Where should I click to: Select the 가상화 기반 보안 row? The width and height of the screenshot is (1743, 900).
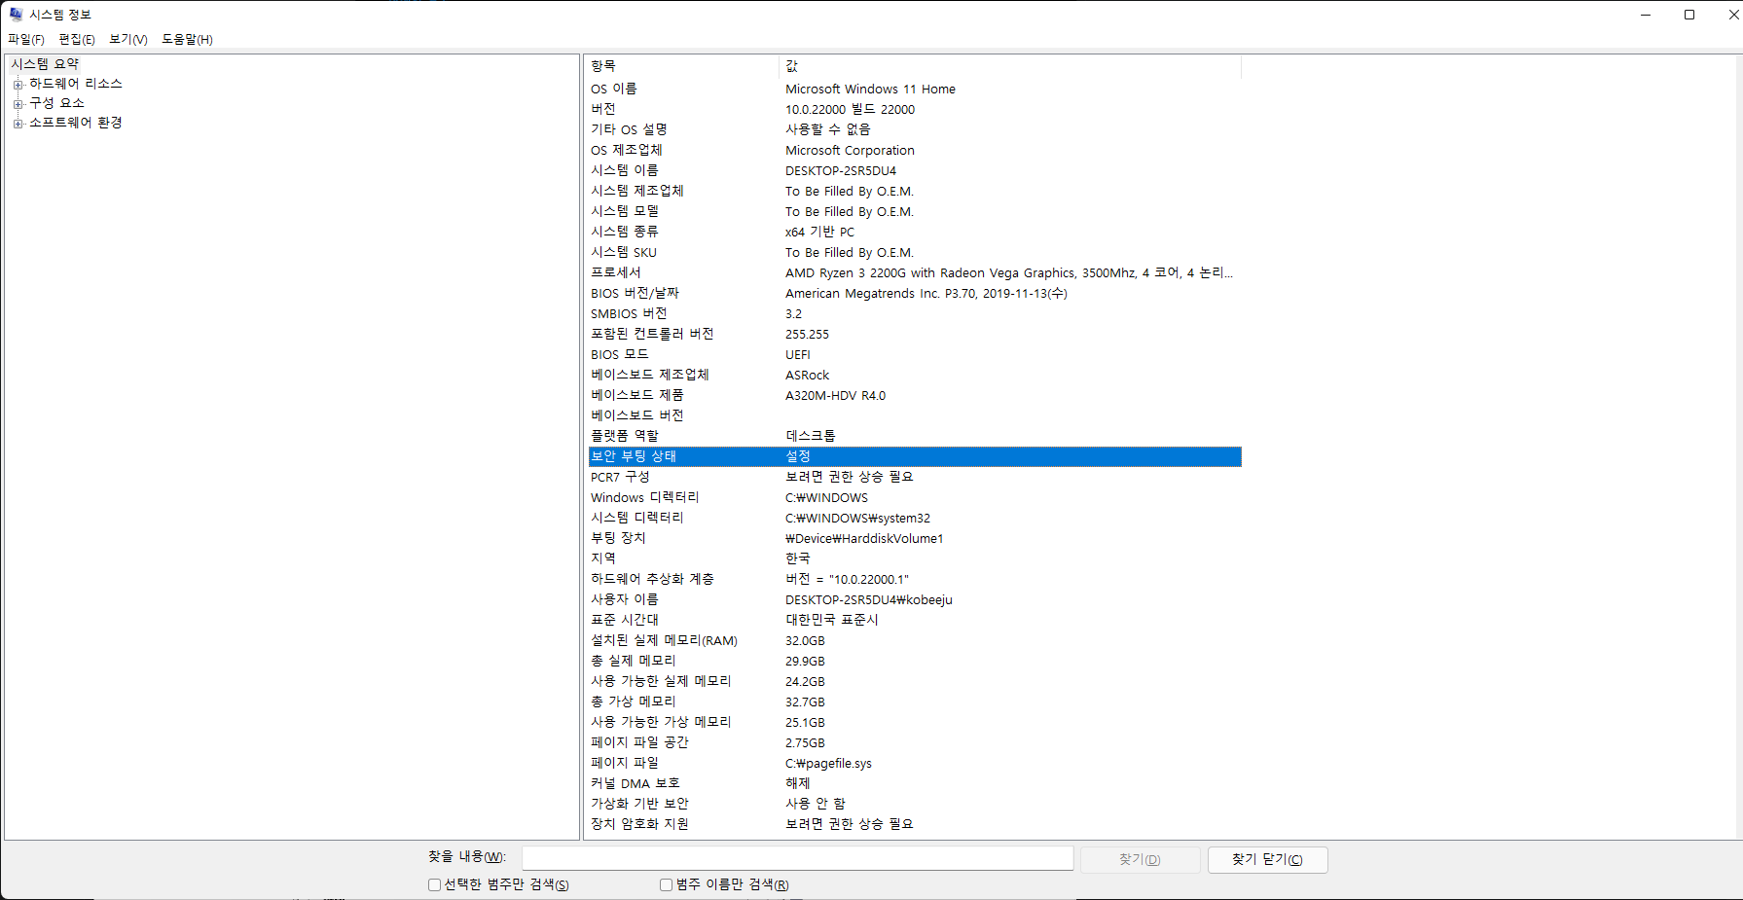click(915, 804)
